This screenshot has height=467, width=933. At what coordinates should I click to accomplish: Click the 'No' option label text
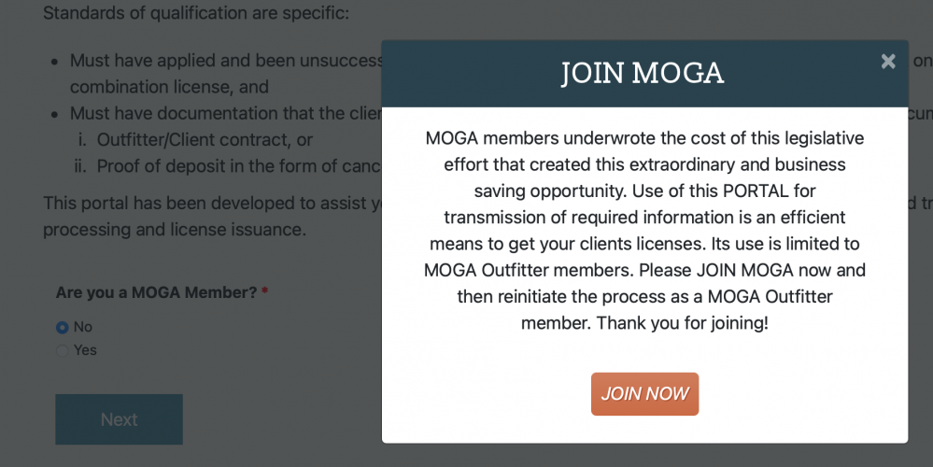tap(83, 327)
